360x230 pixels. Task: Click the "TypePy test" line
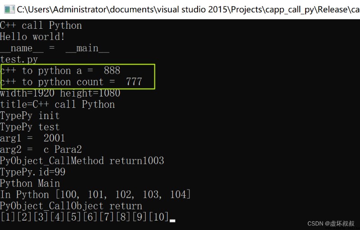30,127
